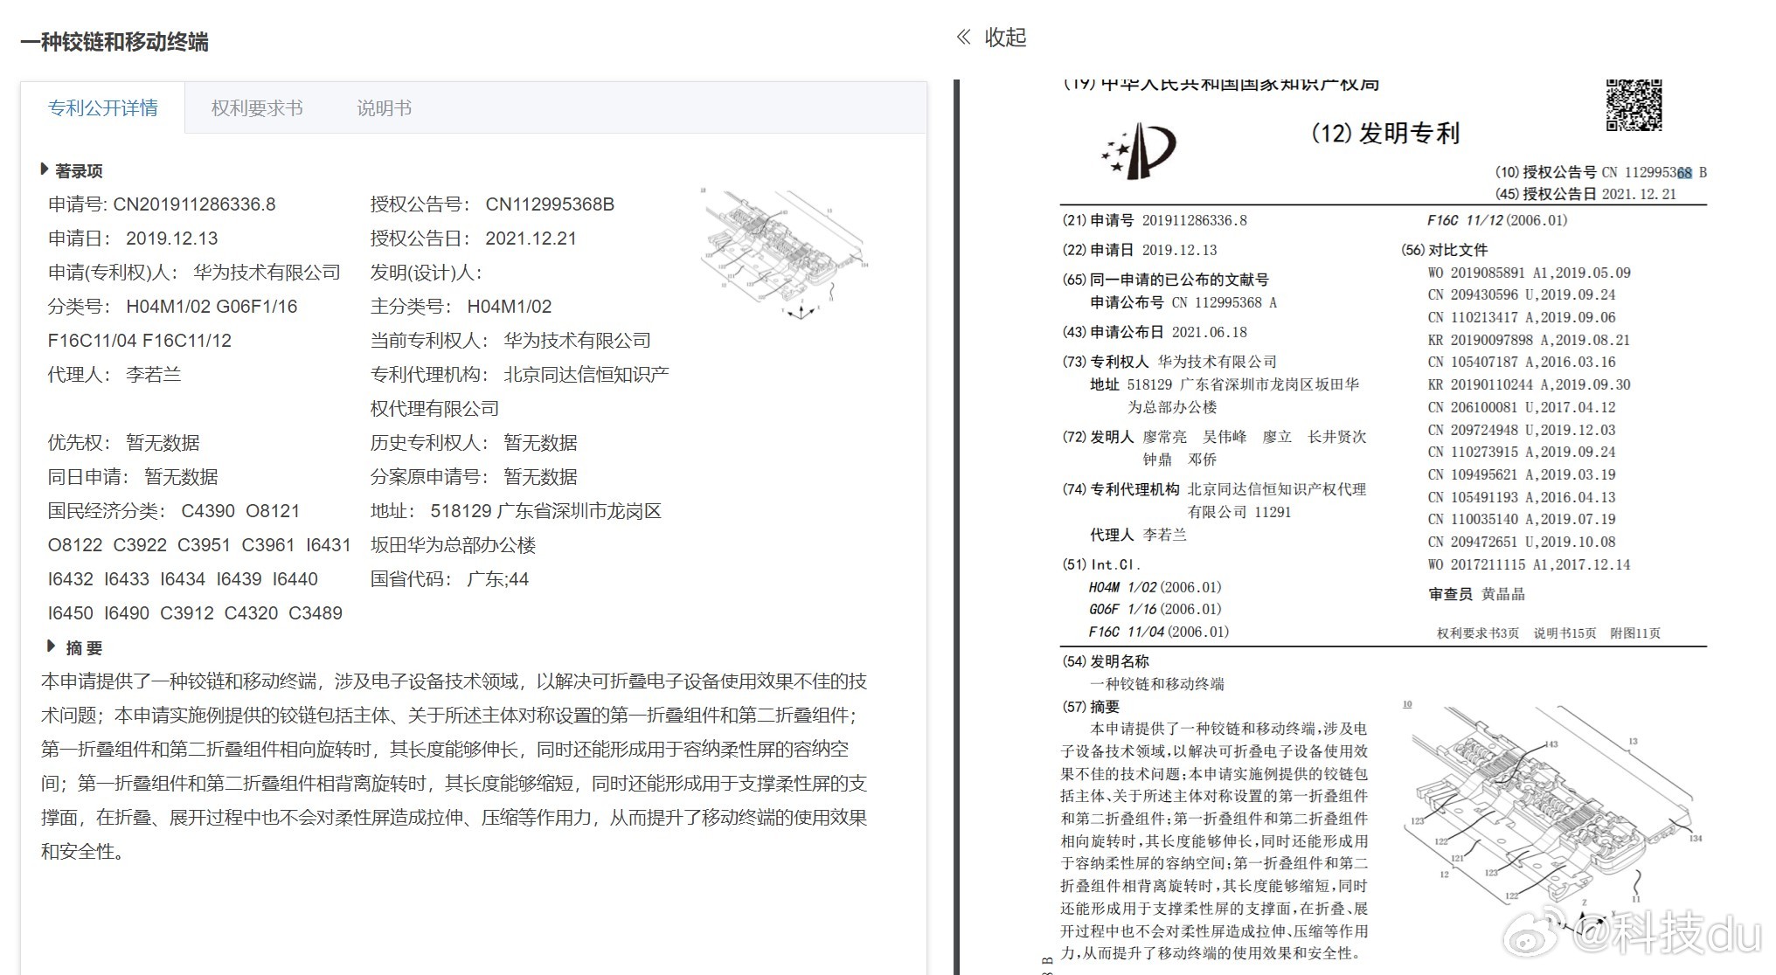Open the 专利公开详情 tab
The height and width of the screenshot is (975, 1776).
pos(103,108)
